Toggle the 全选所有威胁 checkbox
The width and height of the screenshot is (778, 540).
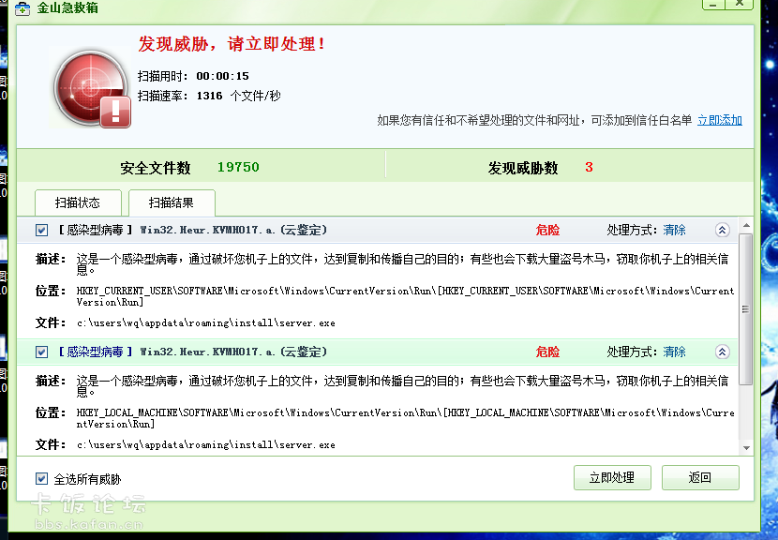point(41,478)
